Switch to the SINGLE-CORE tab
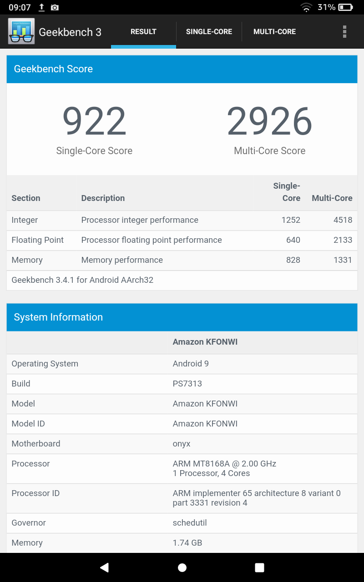This screenshot has height=582, width=364. click(209, 32)
